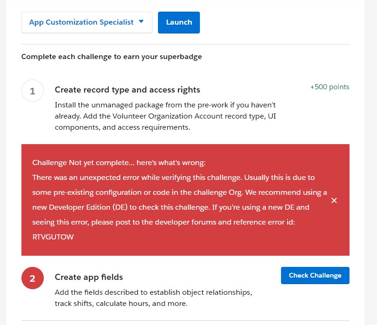377x325 pixels.
Task: Click the Create record type and access rights heading
Action: [127, 90]
